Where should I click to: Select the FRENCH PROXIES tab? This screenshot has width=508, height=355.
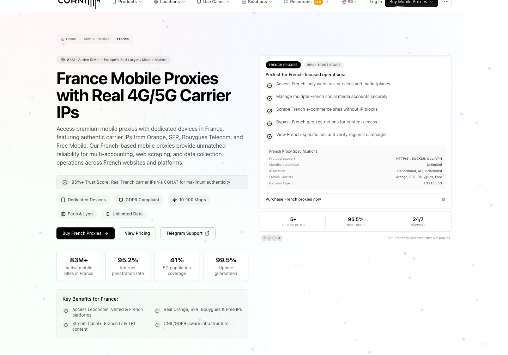(x=283, y=65)
